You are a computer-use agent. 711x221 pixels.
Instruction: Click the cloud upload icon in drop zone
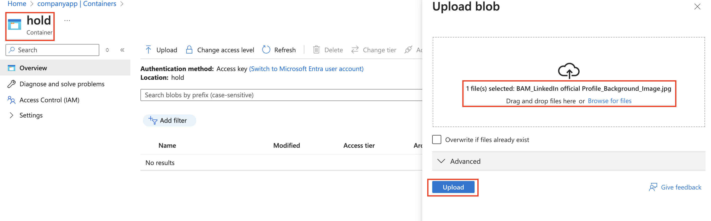(x=569, y=71)
